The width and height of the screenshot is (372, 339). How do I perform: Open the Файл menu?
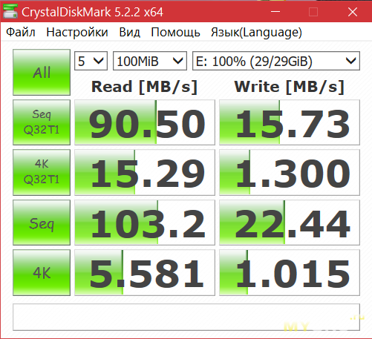click(x=21, y=33)
